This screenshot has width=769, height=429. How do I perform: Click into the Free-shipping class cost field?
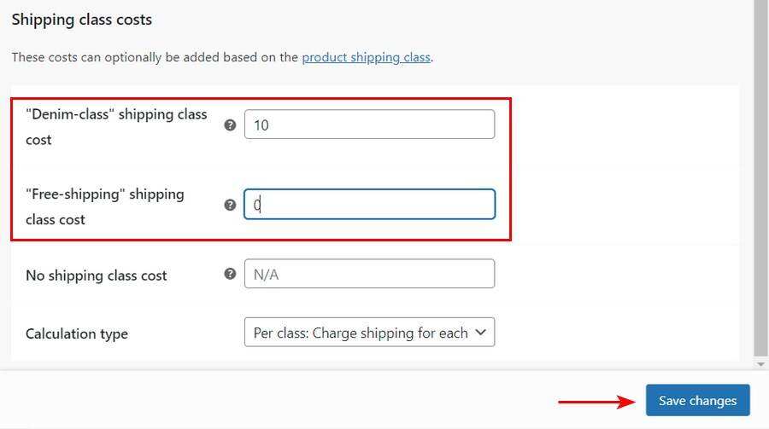(369, 205)
